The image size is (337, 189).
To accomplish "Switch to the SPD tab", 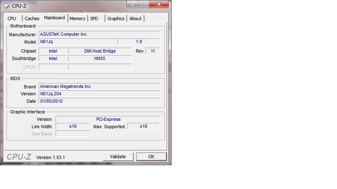I will (96, 18).
